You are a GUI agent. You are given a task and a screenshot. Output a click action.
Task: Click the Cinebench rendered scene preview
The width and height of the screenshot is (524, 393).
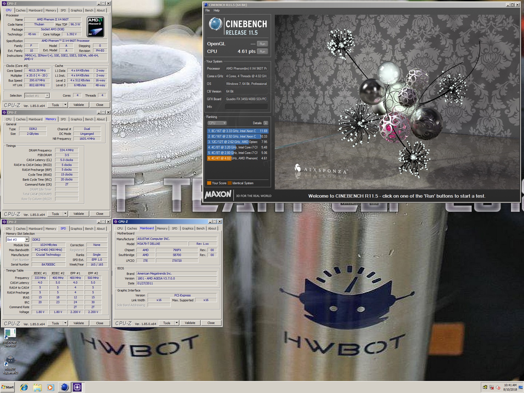397,102
